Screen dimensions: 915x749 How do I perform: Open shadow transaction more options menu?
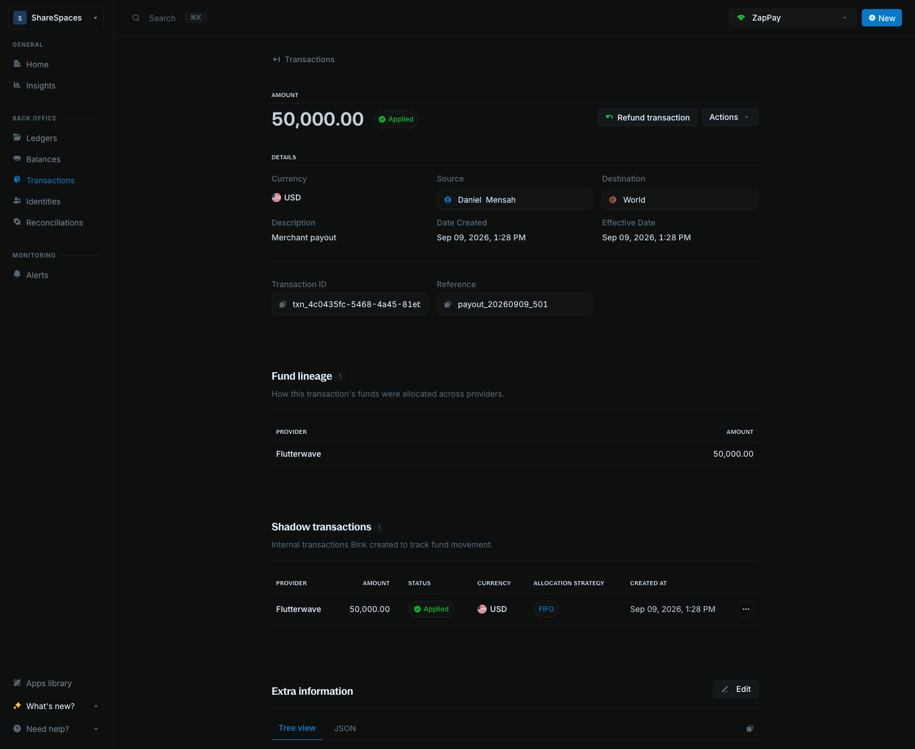pyautogui.click(x=746, y=609)
